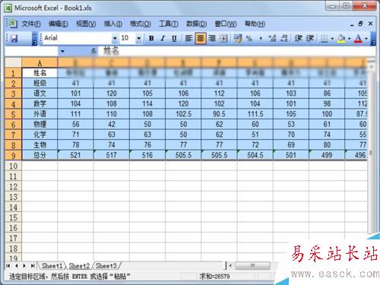Viewport: 380px width, 285px height.
Task: Open 工具(T) menu
Action: [169, 24]
